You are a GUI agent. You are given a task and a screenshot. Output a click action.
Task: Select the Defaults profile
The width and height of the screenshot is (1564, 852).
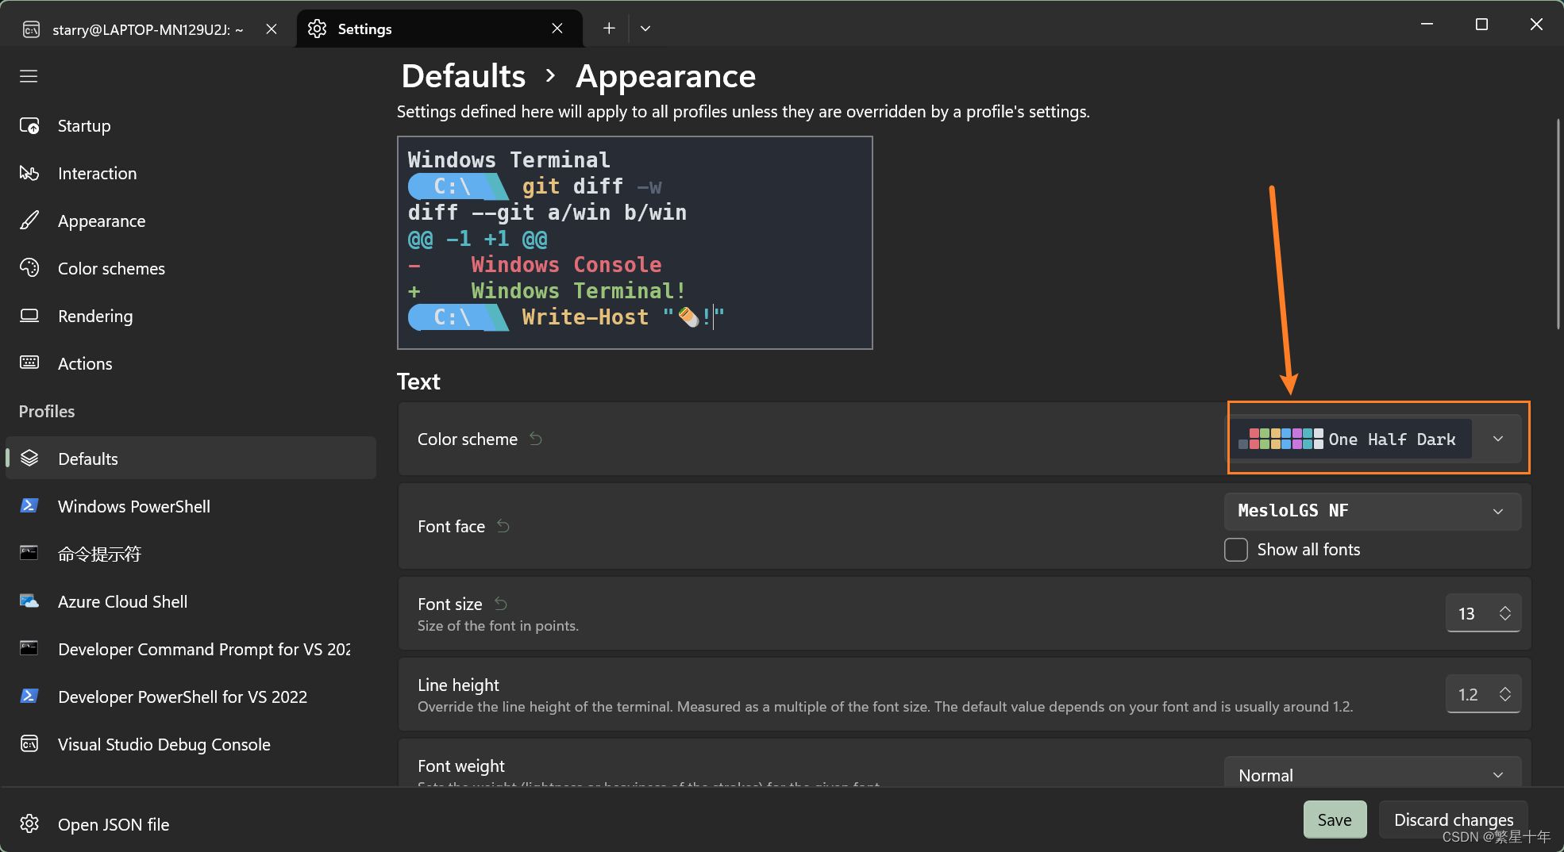(191, 459)
